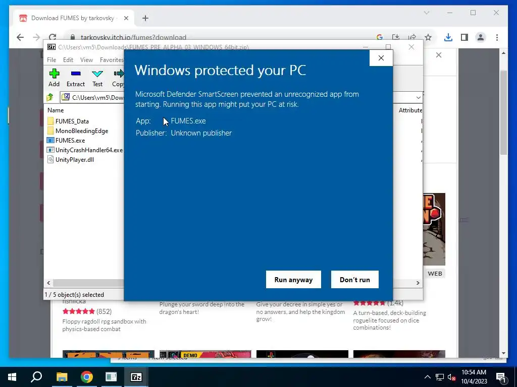Click Chrome forward navigation arrow
This screenshot has height=387, width=517.
pos(36,37)
